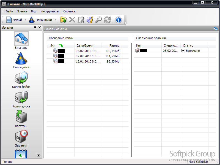Launch the Помощники wizard toolbar button

tap(40, 20)
